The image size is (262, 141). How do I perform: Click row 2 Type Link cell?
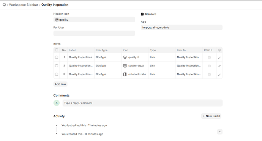click(x=162, y=66)
